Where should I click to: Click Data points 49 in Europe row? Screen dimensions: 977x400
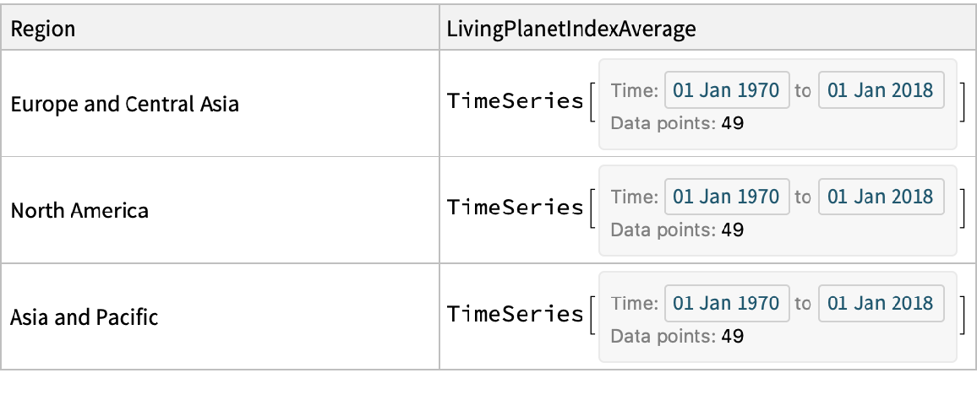(x=677, y=123)
